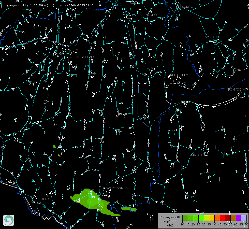Select the 10-15 dBZ dark green swatch
The width and height of the screenshot is (249, 229).
point(185,218)
